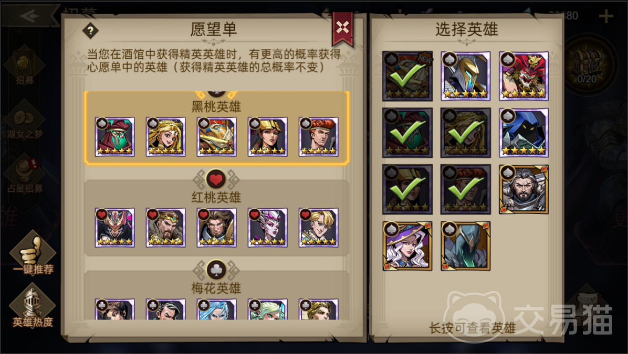Click 英雄热度 knight helmet button
The width and height of the screenshot is (628, 354).
point(33,307)
